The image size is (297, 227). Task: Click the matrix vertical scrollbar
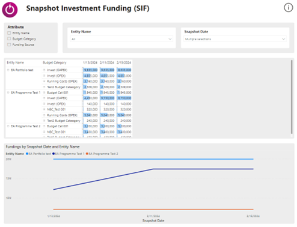tap(292, 97)
